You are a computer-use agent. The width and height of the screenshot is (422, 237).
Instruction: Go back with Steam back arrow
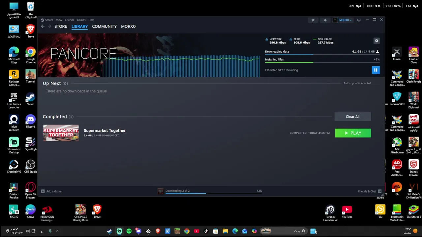click(43, 26)
